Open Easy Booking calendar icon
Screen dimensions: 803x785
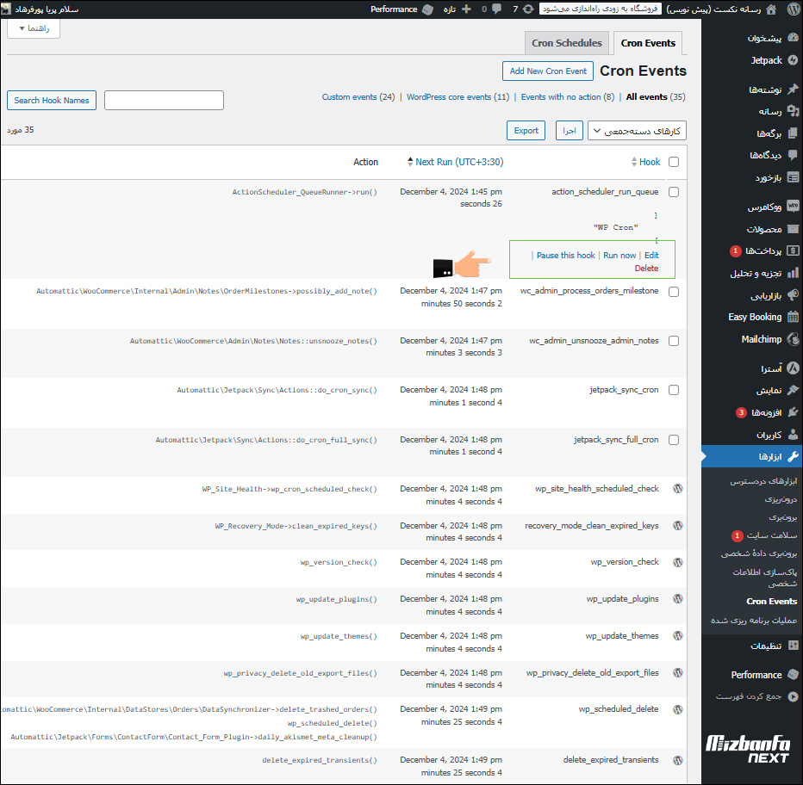coord(793,317)
